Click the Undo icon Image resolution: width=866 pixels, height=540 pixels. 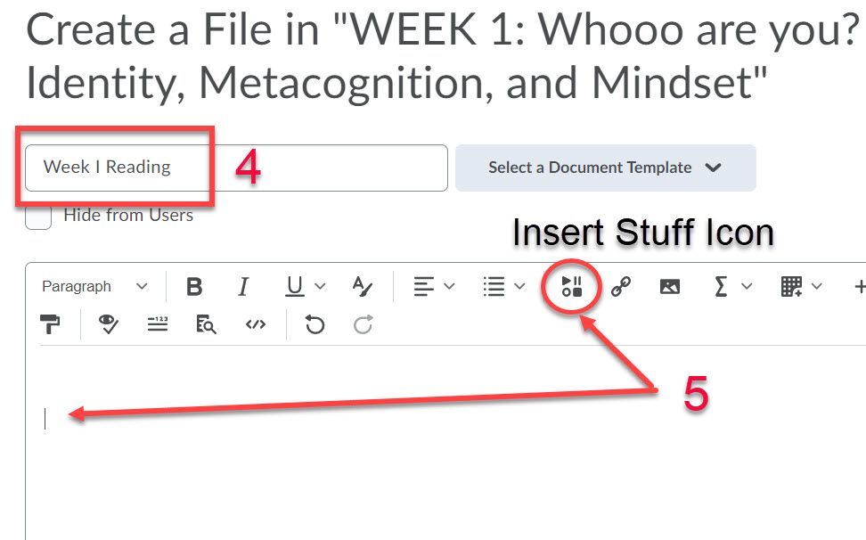[314, 324]
